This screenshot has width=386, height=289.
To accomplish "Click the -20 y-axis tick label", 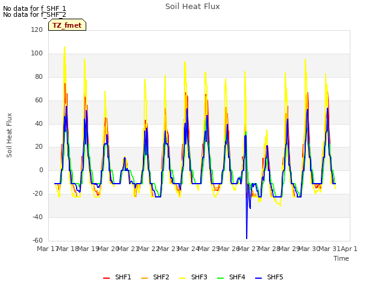I will tap(37, 194).
